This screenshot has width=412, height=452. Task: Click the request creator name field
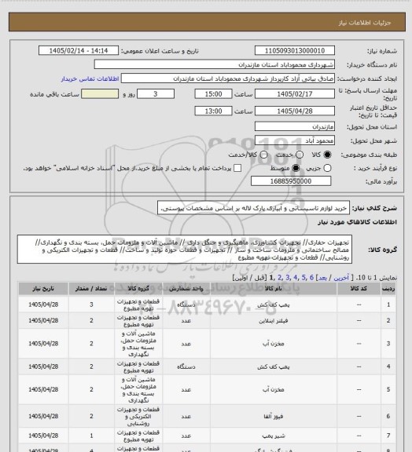[x=228, y=78]
